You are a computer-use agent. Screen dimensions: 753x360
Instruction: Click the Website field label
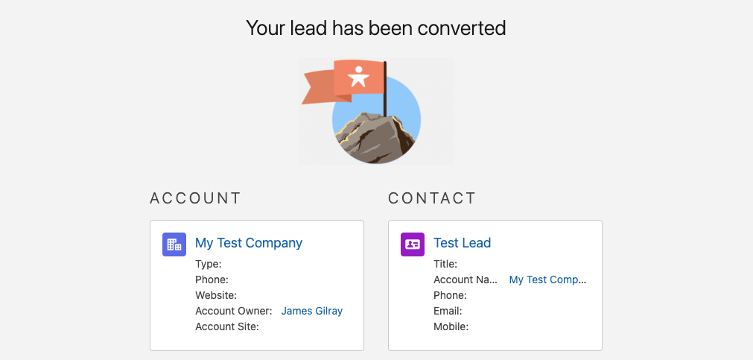tap(216, 295)
